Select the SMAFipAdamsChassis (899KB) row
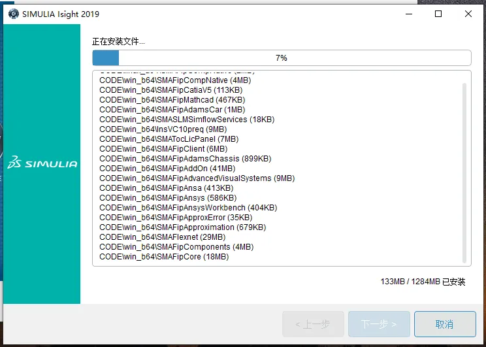 pos(186,159)
